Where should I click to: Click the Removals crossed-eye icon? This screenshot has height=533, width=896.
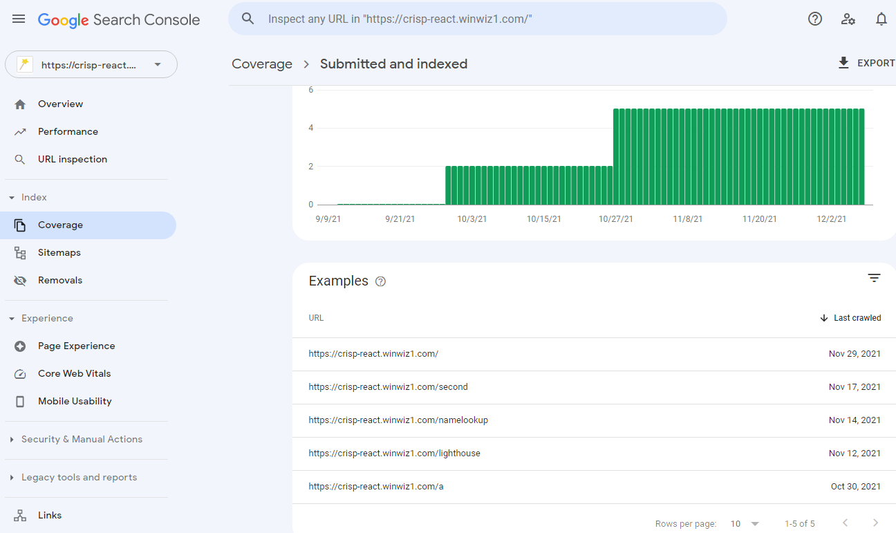(20, 281)
